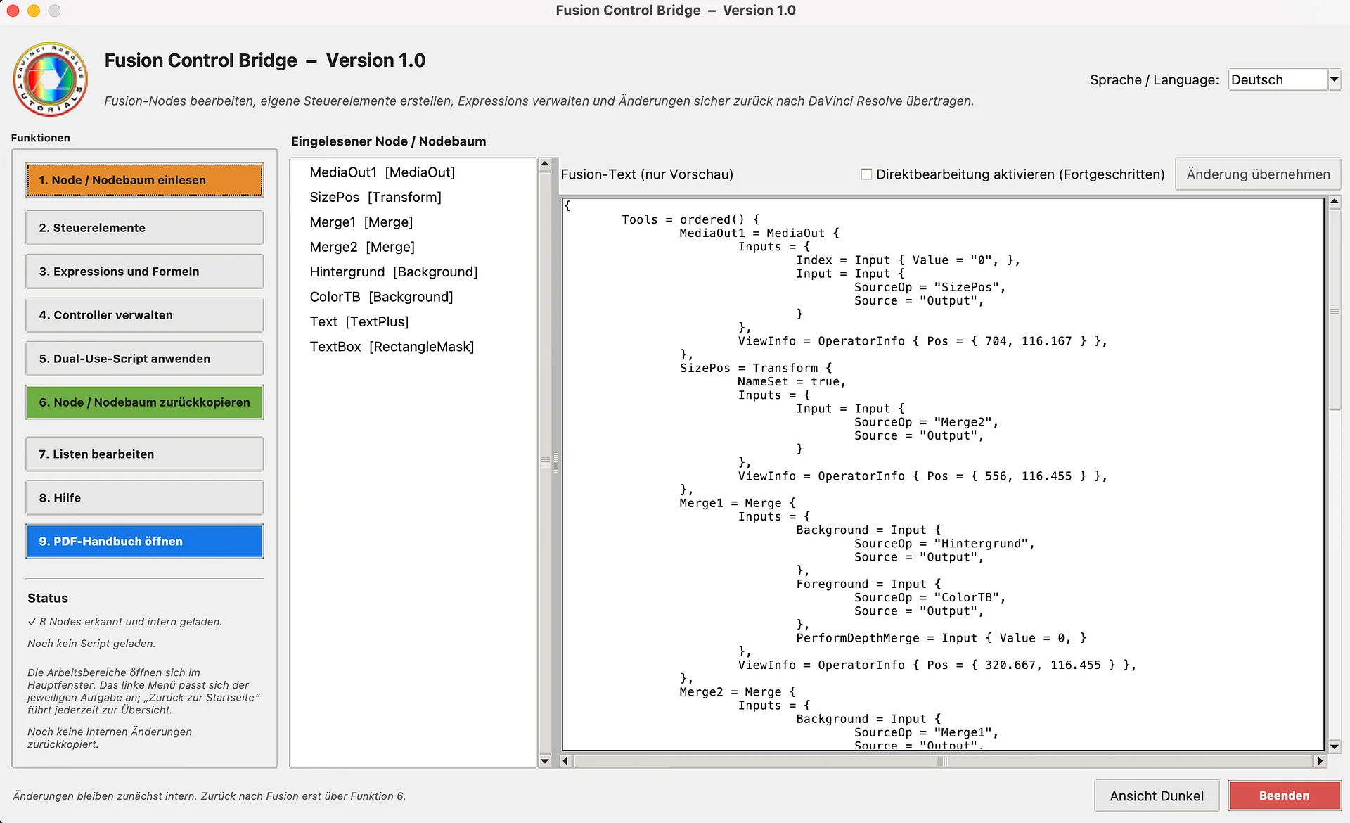The width and height of the screenshot is (1350, 823).
Task: Click Fusion-Text horizontal scroll-right arrow
Action: pyautogui.click(x=1320, y=761)
